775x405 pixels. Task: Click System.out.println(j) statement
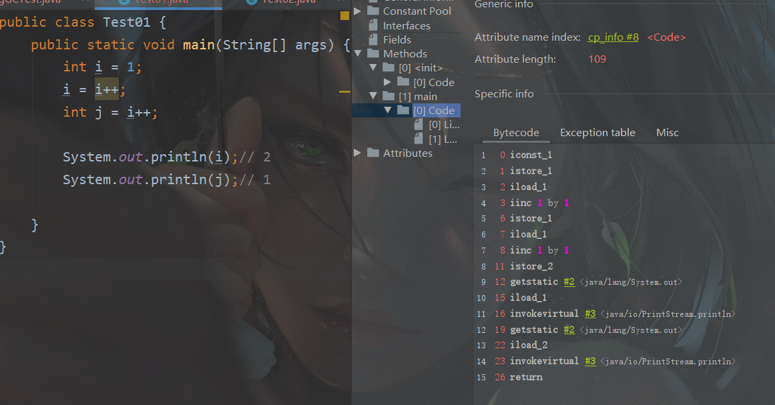click(x=150, y=179)
